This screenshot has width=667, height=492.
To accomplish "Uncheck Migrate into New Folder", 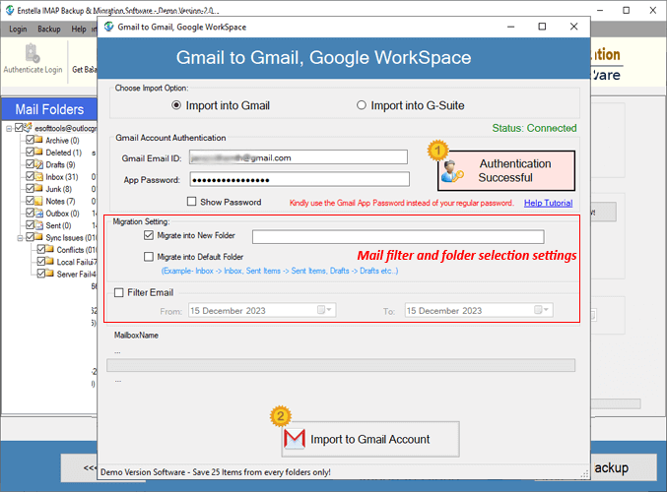I will click(x=149, y=235).
